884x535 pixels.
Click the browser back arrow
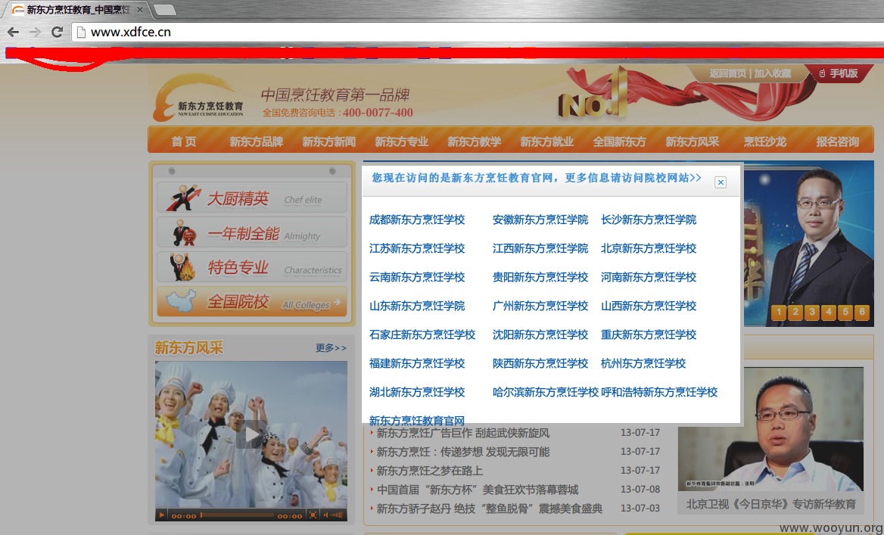(x=14, y=32)
